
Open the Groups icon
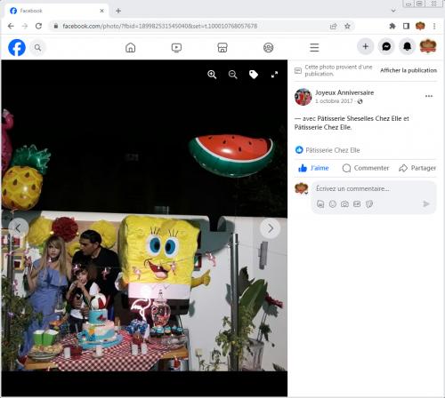[269, 47]
